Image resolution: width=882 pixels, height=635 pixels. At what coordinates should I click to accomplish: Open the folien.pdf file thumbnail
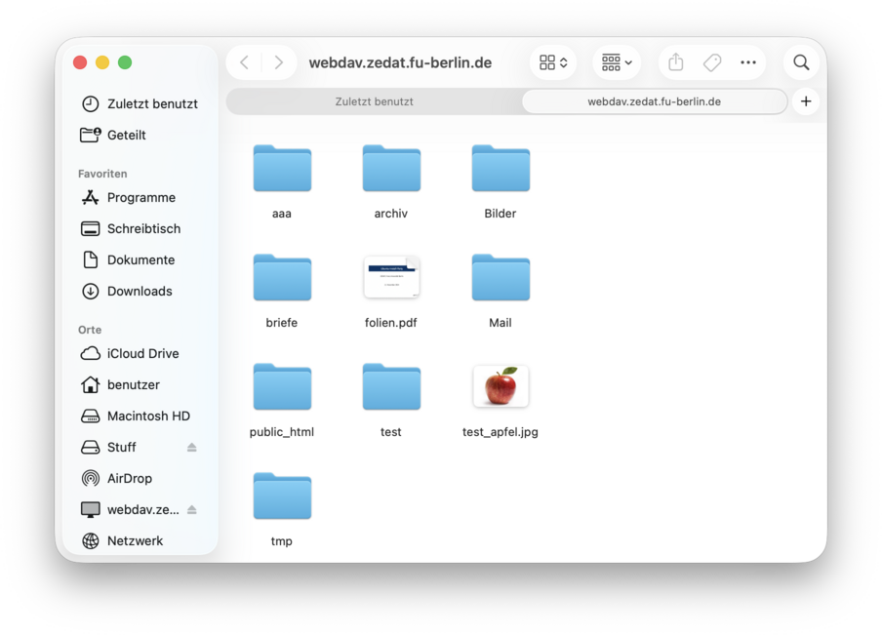pyautogui.click(x=391, y=277)
